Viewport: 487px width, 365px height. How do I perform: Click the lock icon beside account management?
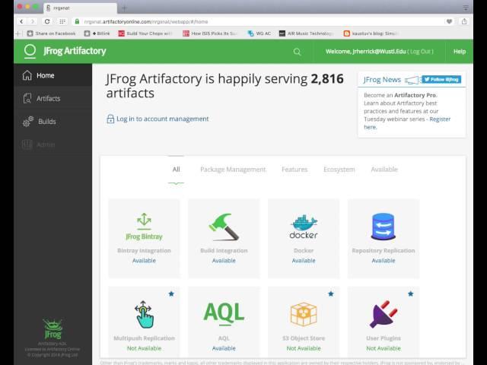[110, 119]
